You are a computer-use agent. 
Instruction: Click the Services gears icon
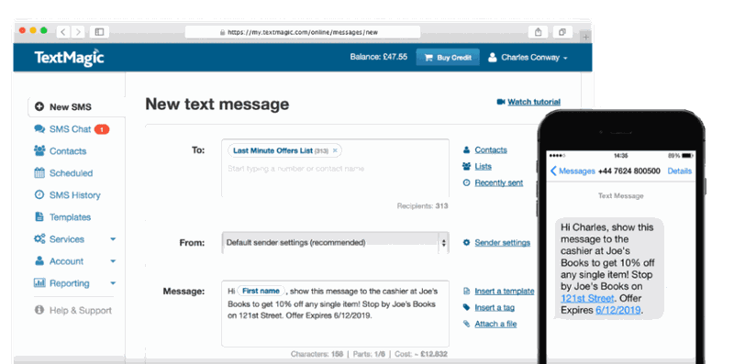(39, 238)
